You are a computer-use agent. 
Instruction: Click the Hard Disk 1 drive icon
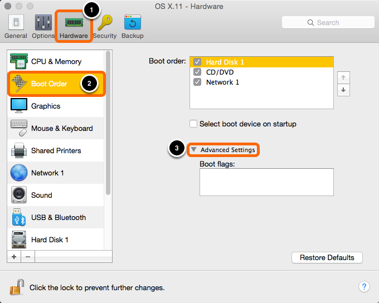19,240
